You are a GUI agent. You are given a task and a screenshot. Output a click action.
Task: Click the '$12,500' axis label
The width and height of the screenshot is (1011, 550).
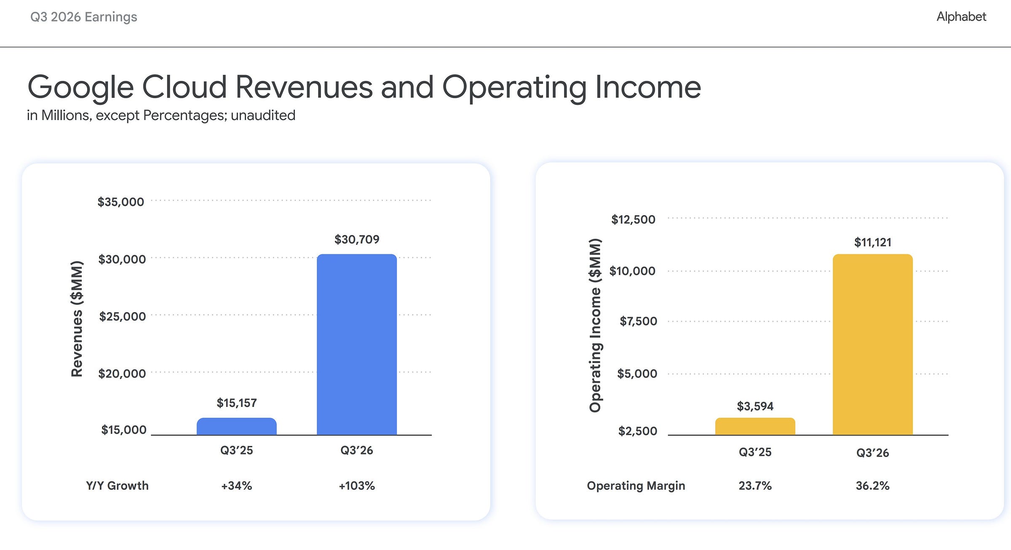click(x=634, y=219)
